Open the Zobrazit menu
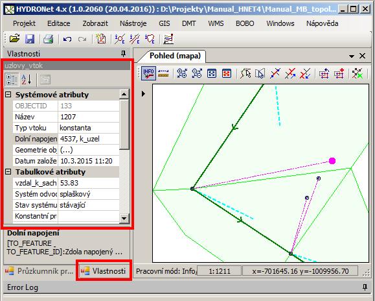The width and height of the screenshot is (375, 301). (95, 23)
